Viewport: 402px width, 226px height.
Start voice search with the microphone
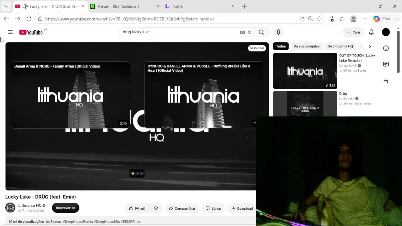(278, 32)
